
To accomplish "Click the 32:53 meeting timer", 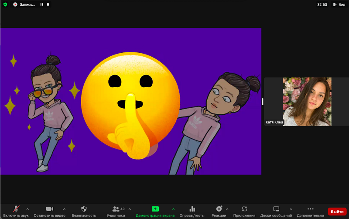I will 322,4.
